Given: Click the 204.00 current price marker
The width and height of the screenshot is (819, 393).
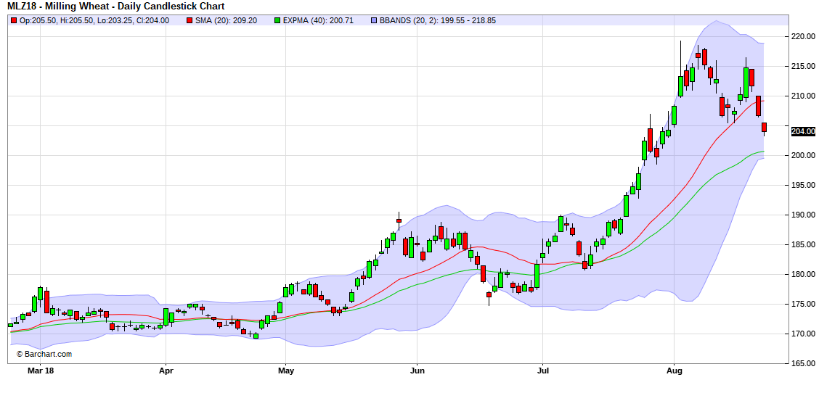Looking at the screenshot, I should point(803,131).
